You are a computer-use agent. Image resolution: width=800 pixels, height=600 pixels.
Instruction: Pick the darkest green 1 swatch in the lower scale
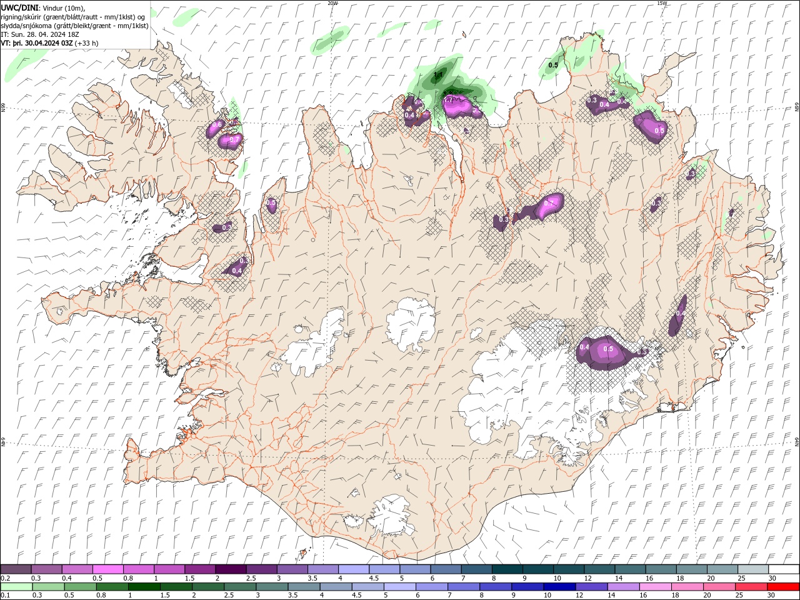[x=144, y=587]
